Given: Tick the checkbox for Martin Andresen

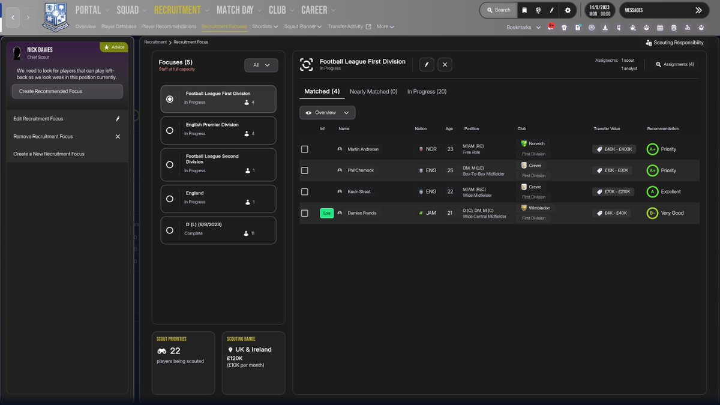Looking at the screenshot, I should coord(304,149).
